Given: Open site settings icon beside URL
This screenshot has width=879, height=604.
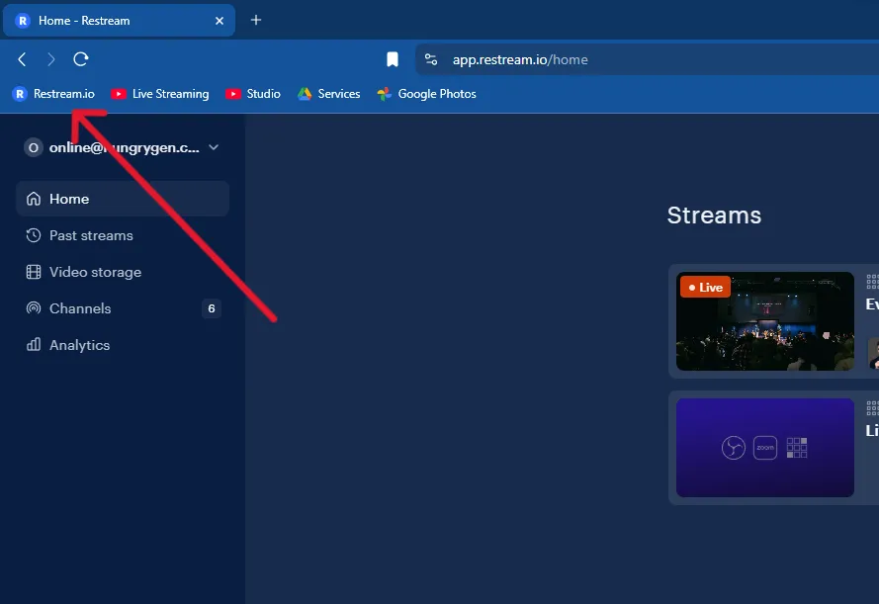Looking at the screenshot, I should (x=431, y=59).
